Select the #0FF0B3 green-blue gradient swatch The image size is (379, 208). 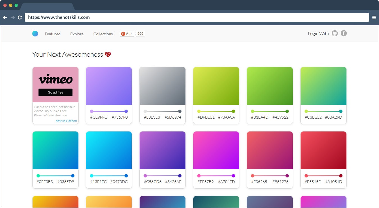[x=55, y=150]
